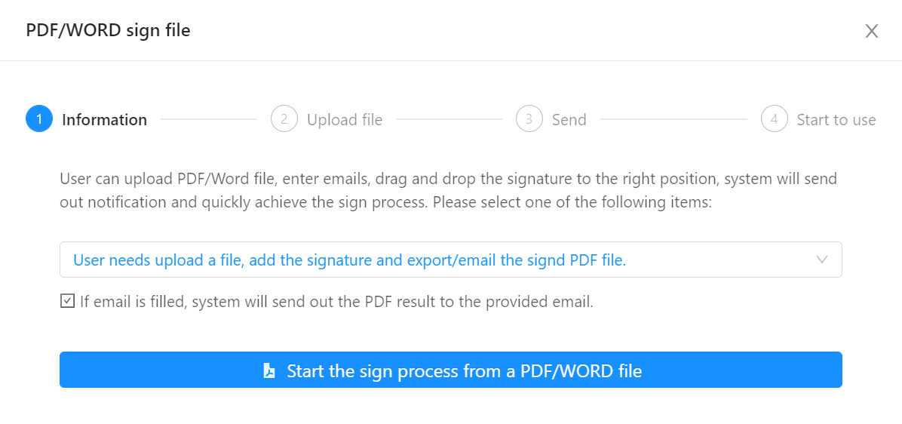The height and width of the screenshot is (424, 902).
Task: Close the PDF/WORD sign file dialog
Action: click(872, 31)
